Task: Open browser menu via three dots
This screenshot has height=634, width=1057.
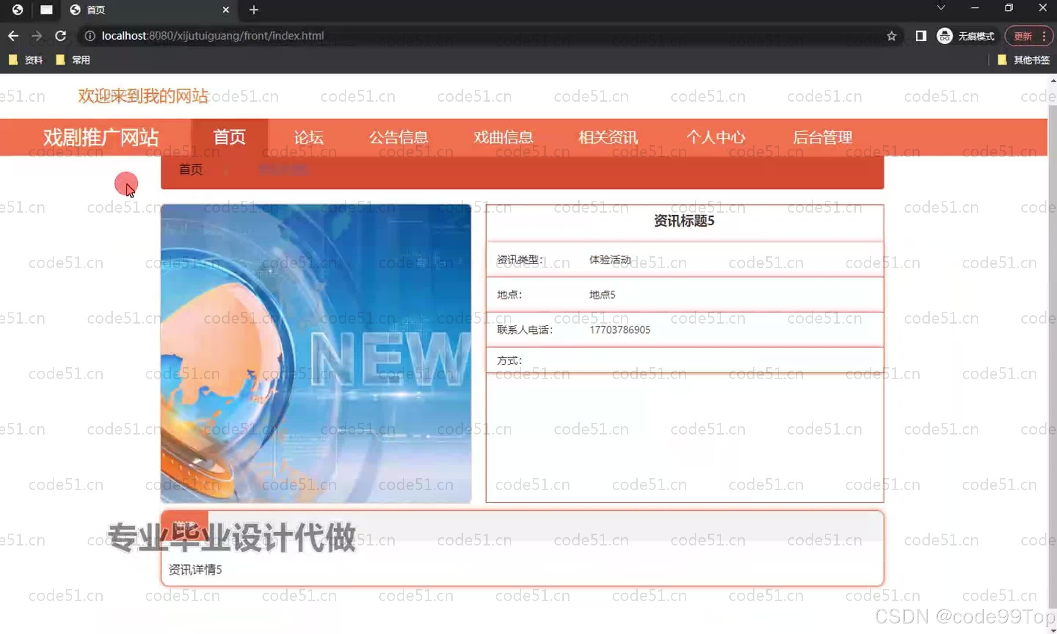Action: (x=1044, y=36)
